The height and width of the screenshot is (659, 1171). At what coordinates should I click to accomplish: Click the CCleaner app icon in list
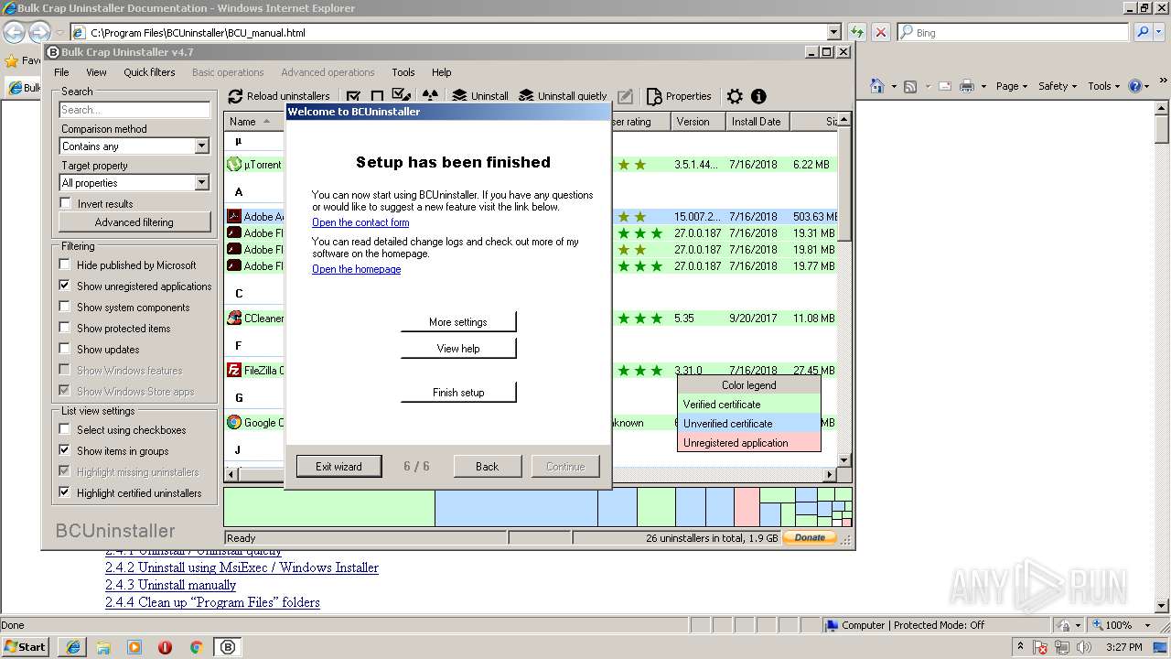pyautogui.click(x=234, y=319)
